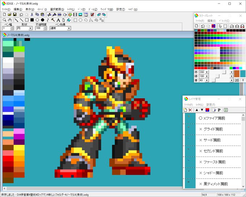Pick the lime green swatch in canvas palette
The width and height of the screenshot is (246, 197).
pyautogui.click(x=19, y=49)
